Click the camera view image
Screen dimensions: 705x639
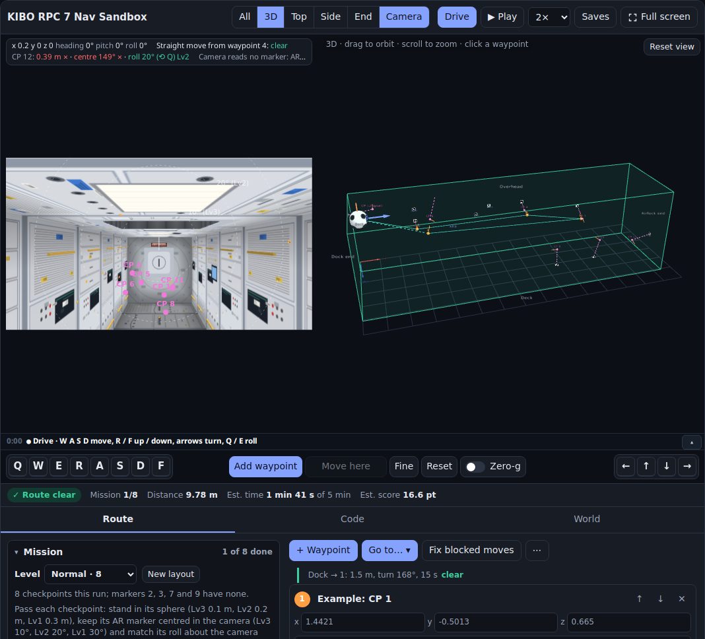click(158, 244)
